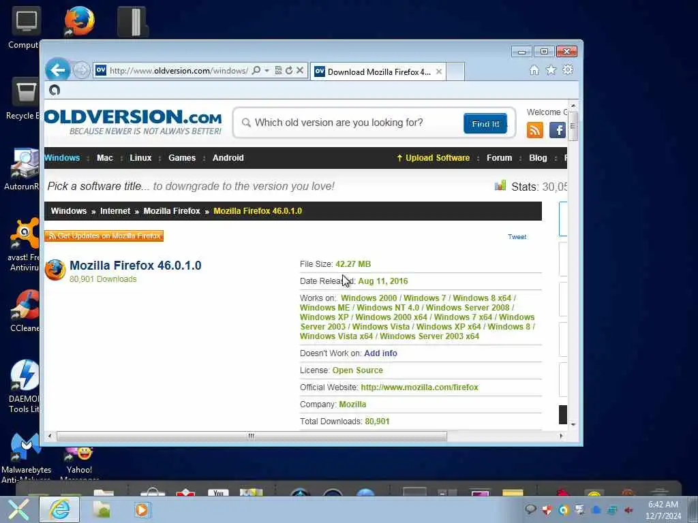Image resolution: width=698 pixels, height=523 pixels.
Task: Click Internet Explorer taskbar button
Action: (59, 509)
